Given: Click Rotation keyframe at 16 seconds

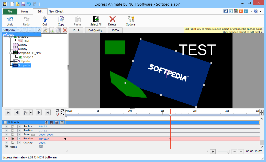Looking at the screenshot, I should 171,139.
